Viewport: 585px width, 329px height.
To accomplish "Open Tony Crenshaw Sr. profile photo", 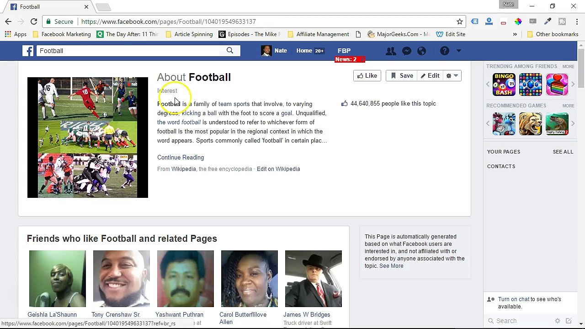I will [121, 279].
